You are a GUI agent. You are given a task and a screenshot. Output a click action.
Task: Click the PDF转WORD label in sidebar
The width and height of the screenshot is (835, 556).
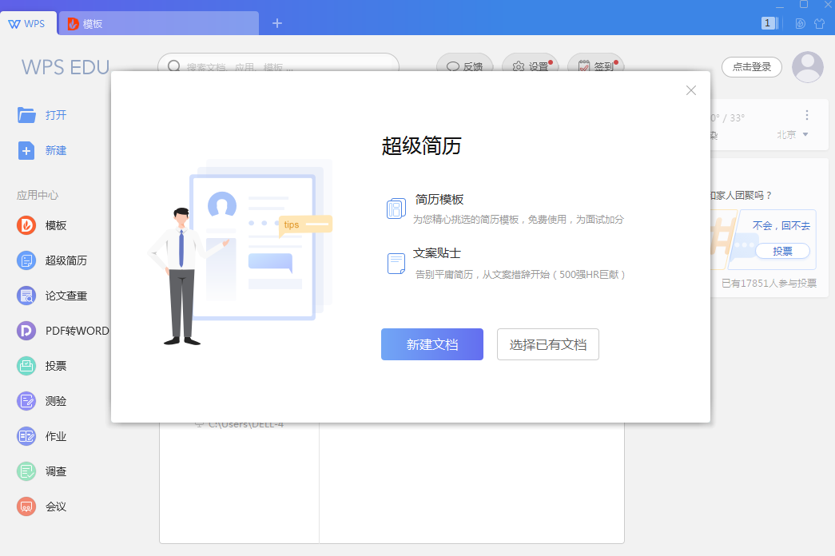tap(78, 331)
